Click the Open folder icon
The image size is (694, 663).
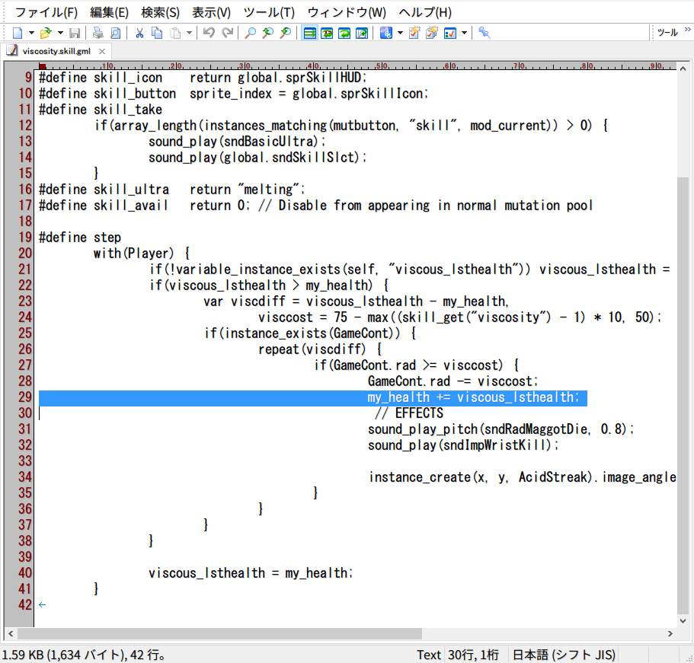[x=46, y=33]
